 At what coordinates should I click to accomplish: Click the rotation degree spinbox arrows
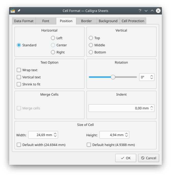pos(152,77)
